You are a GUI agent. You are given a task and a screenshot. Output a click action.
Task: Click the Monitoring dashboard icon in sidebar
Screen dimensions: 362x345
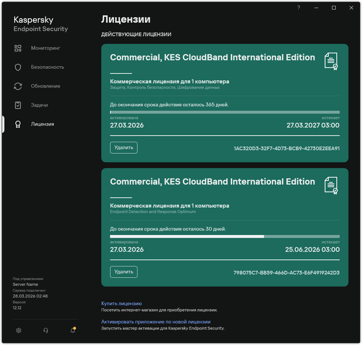pos(18,48)
